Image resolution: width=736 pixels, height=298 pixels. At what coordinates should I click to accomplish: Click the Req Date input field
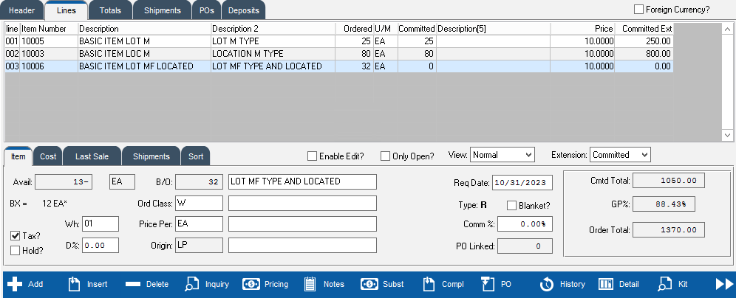[522, 183]
